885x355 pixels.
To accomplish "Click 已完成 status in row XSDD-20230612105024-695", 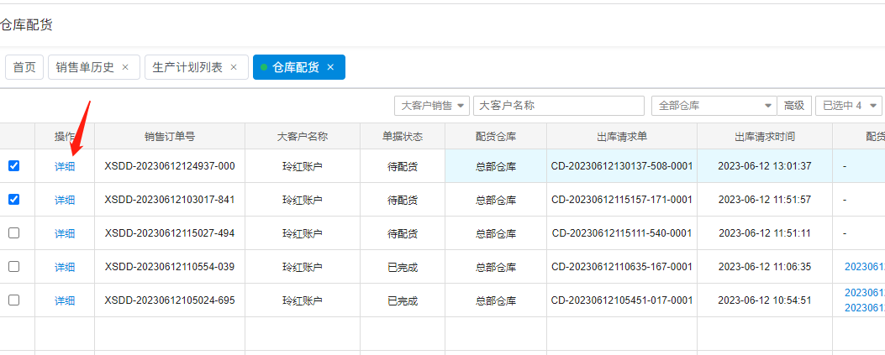I will pos(403,300).
